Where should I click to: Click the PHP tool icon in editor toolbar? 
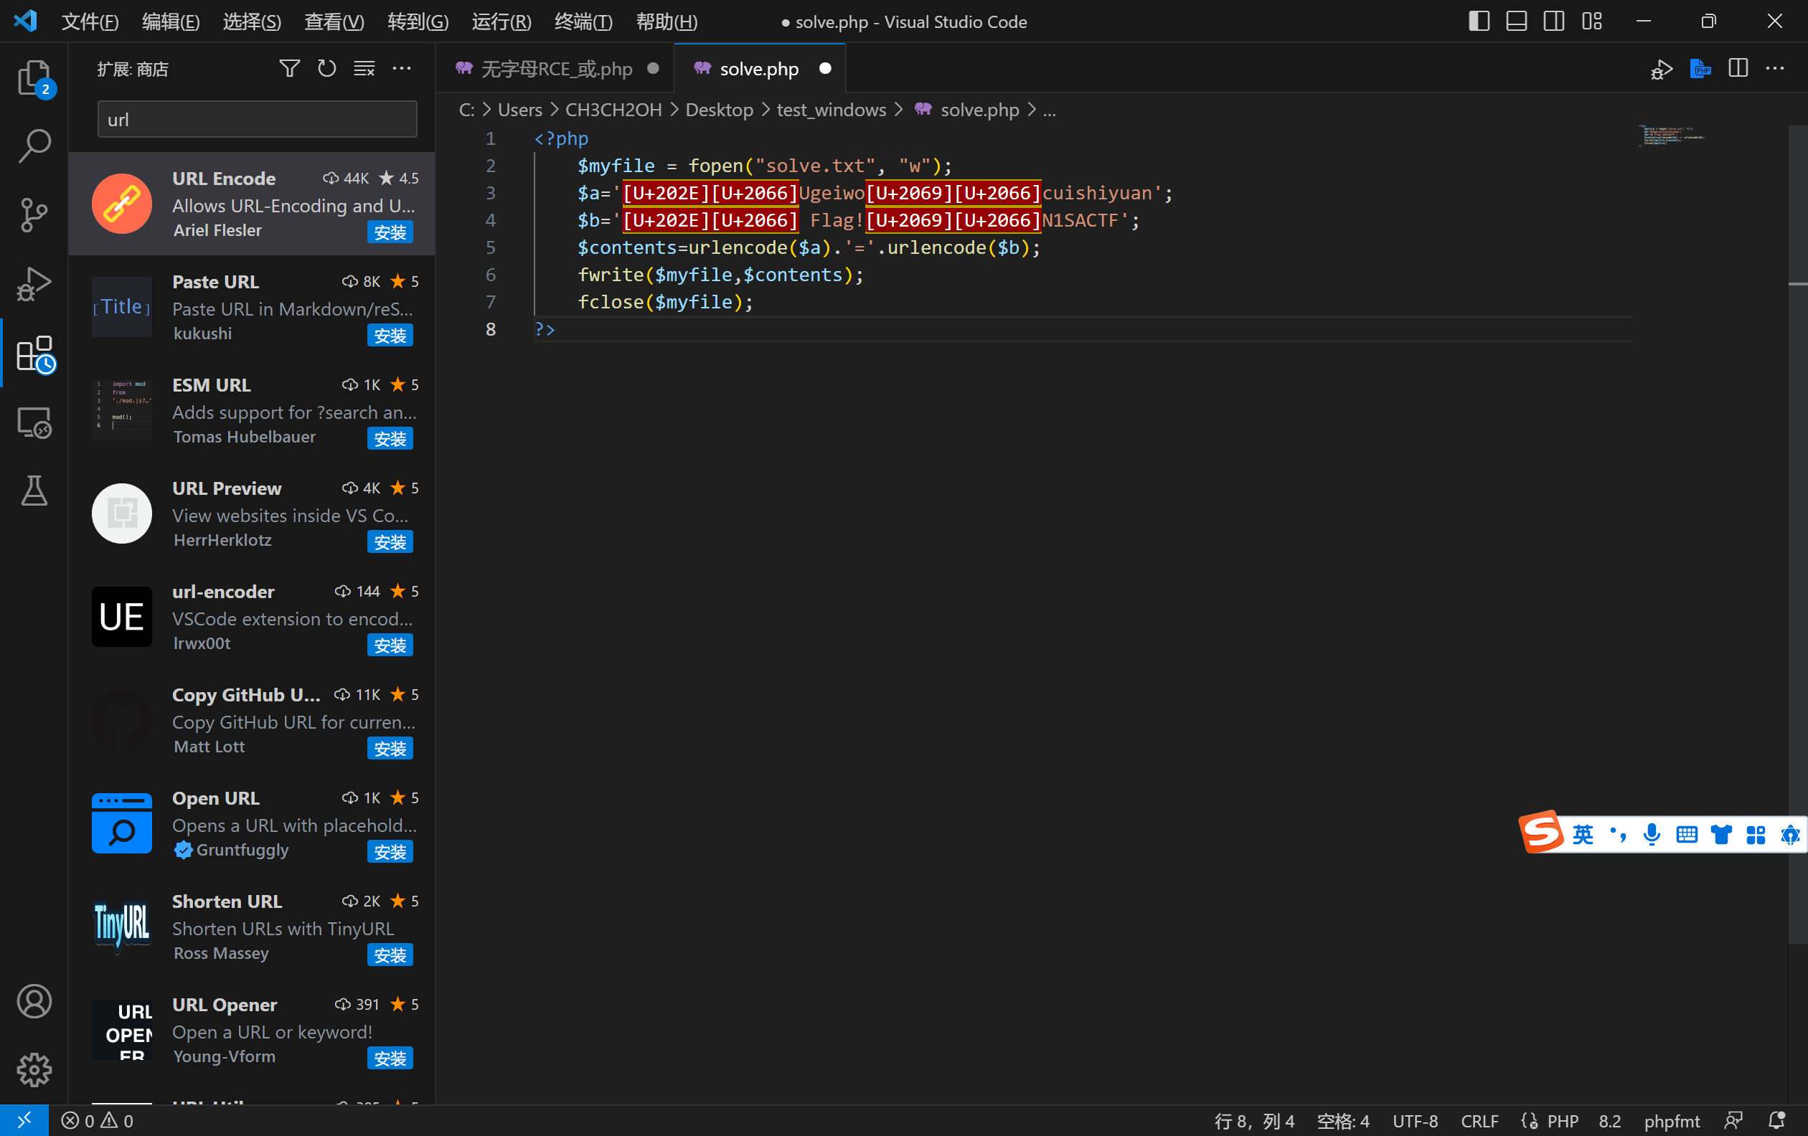coord(1700,69)
